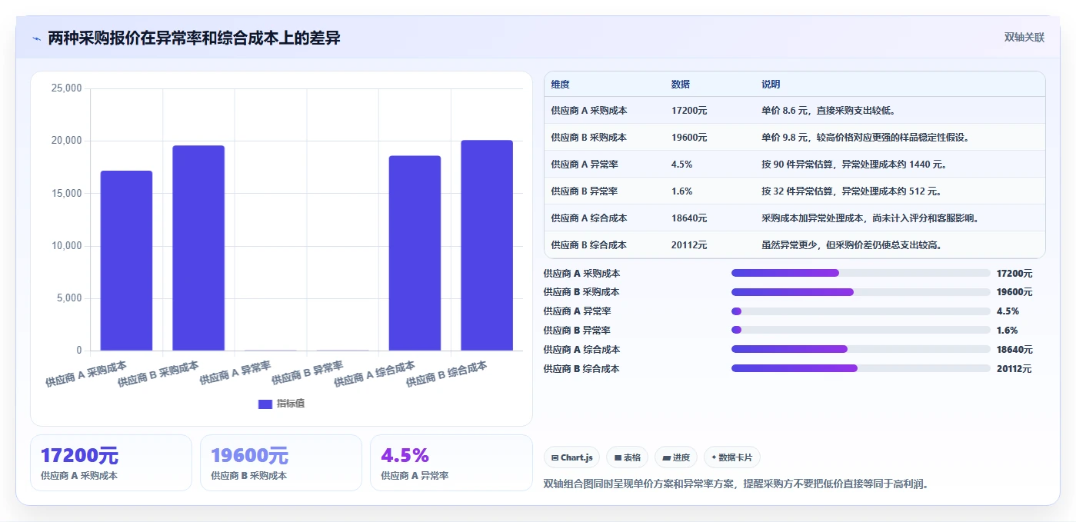Toggle the 指标值 legend item under chart

281,404
